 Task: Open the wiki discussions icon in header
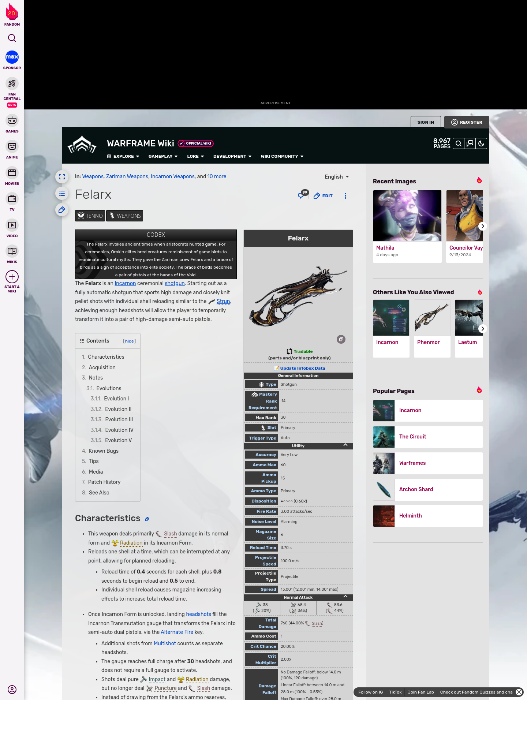click(x=470, y=143)
